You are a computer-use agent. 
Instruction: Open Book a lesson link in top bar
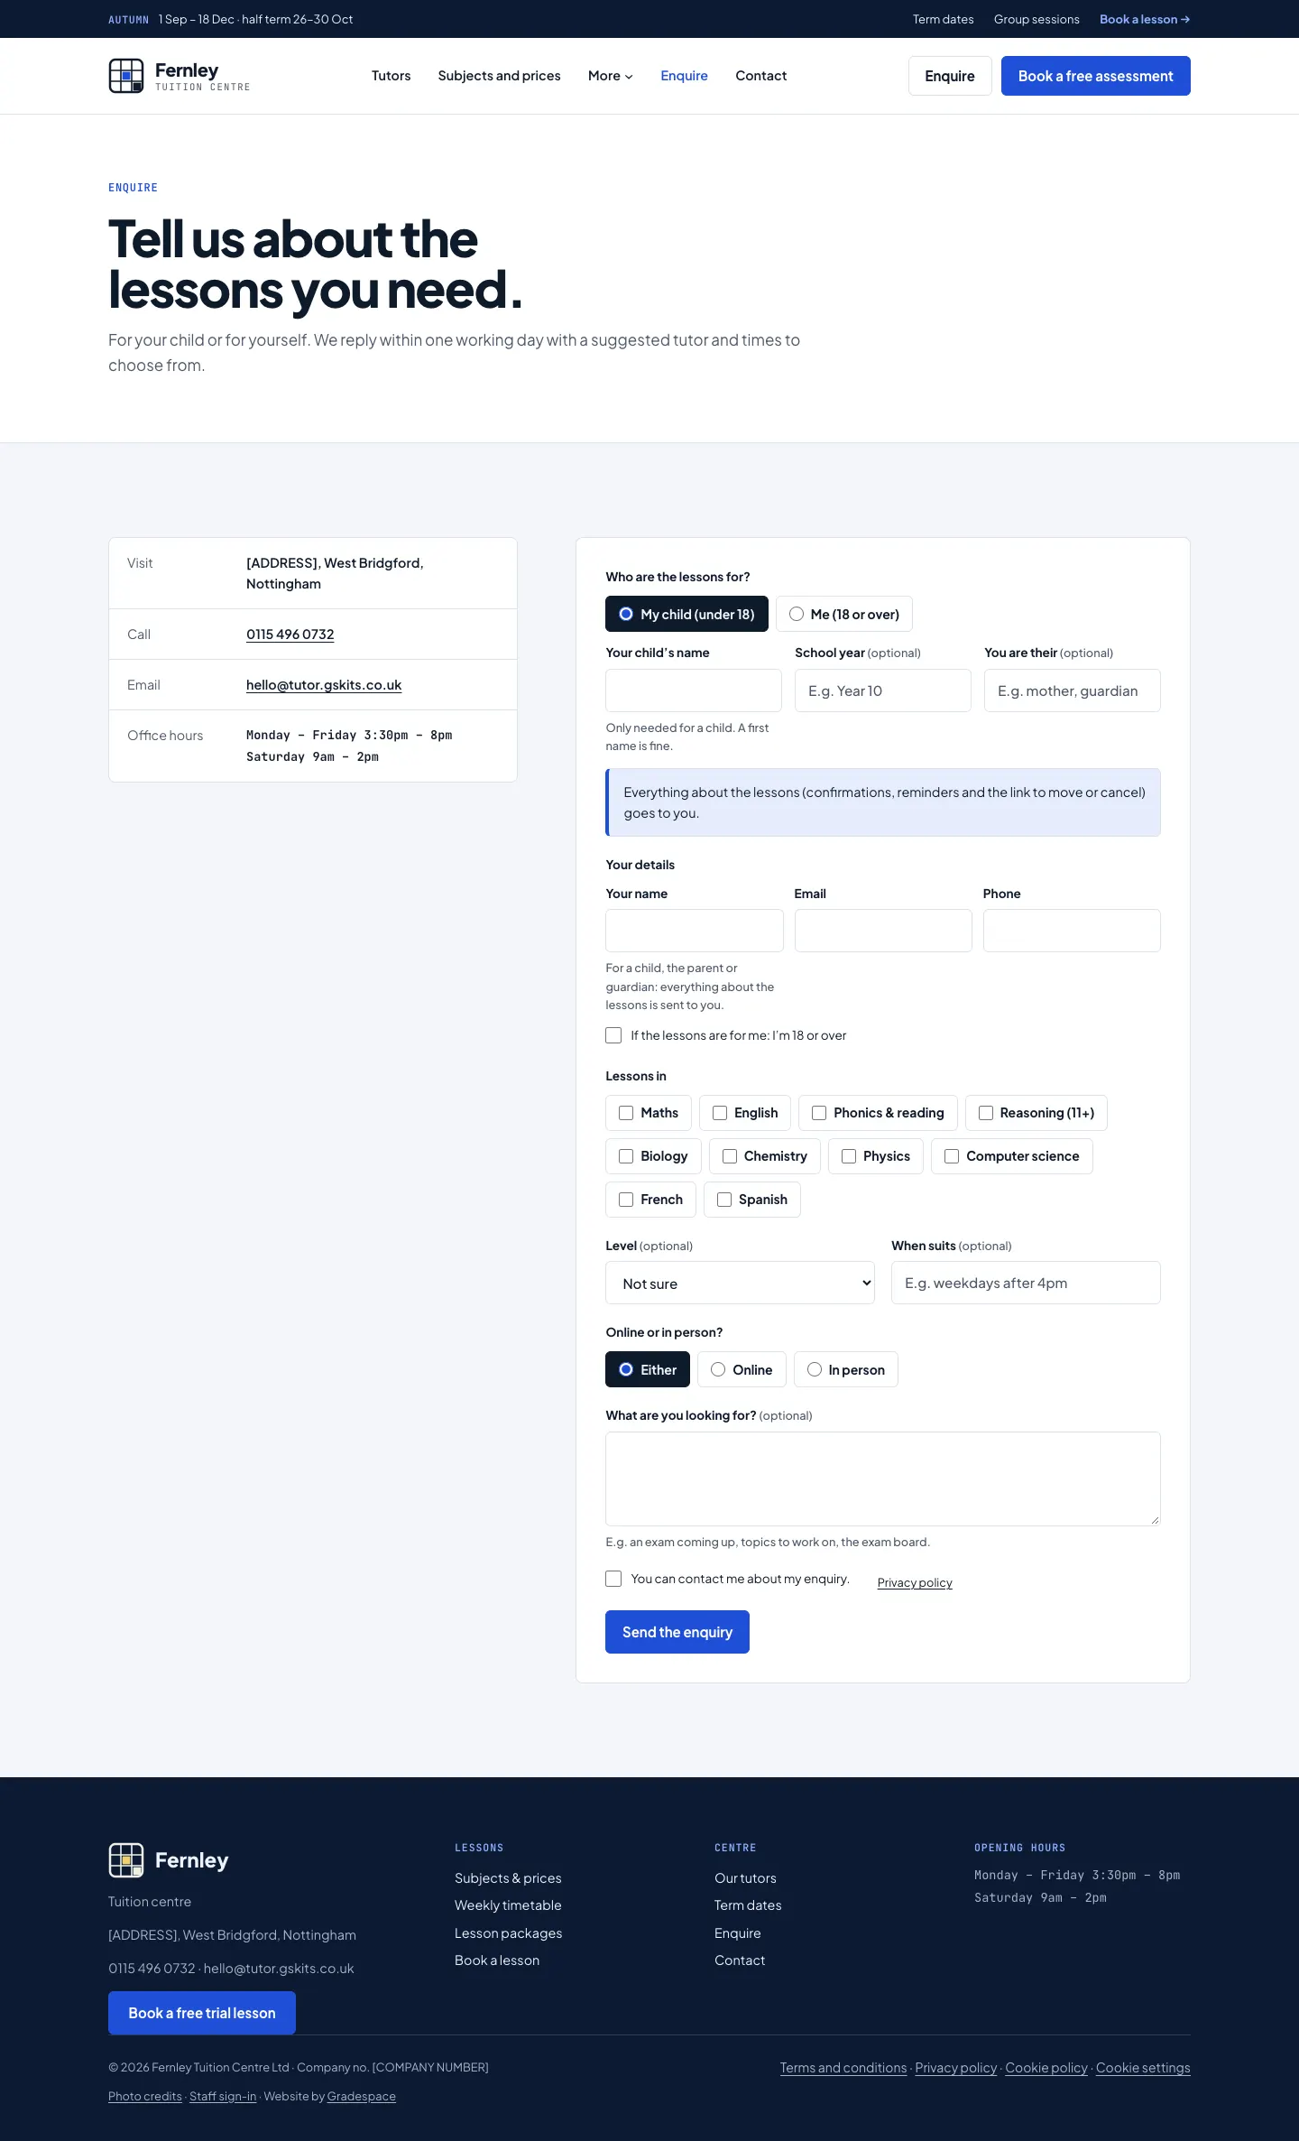coord(1145,19)
